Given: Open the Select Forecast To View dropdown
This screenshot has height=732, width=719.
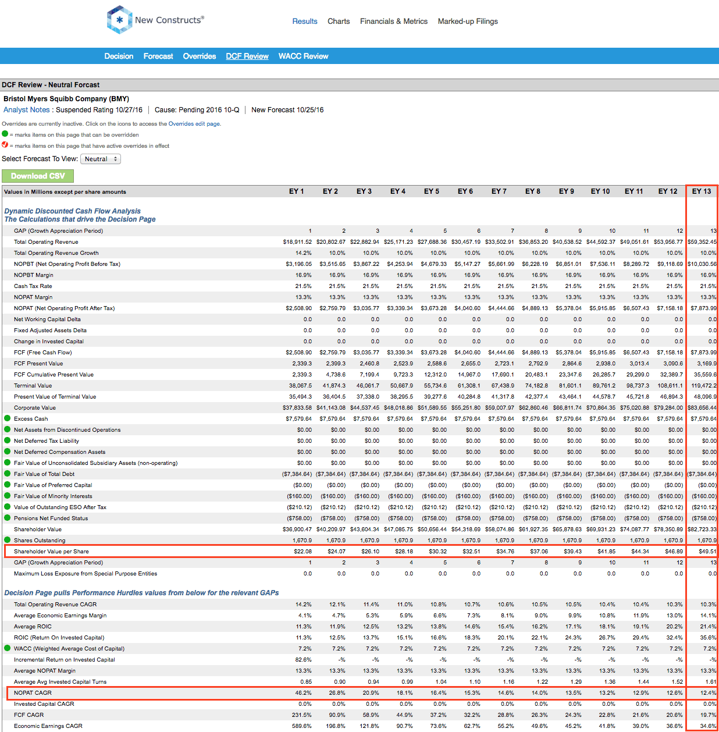Looking at the screenshot, I should click(x=100, y=158).
